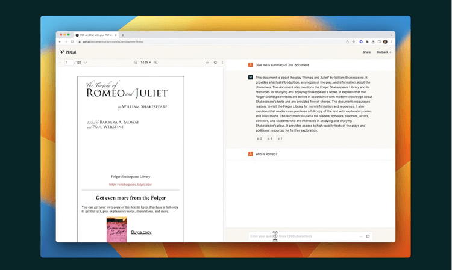Click the Share button

tap(366, 52)
